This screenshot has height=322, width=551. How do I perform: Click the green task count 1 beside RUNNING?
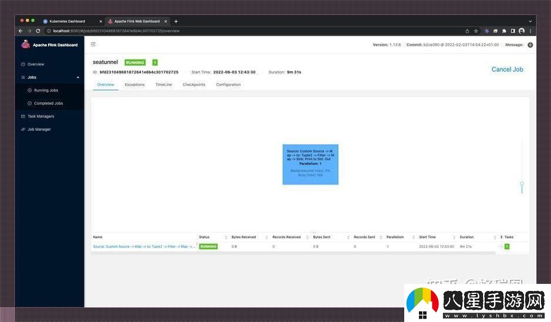click(x=154, y=63)
